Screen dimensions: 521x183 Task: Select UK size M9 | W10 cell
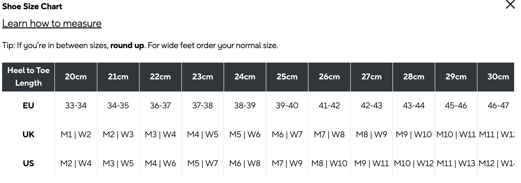[x=414, y=135]
